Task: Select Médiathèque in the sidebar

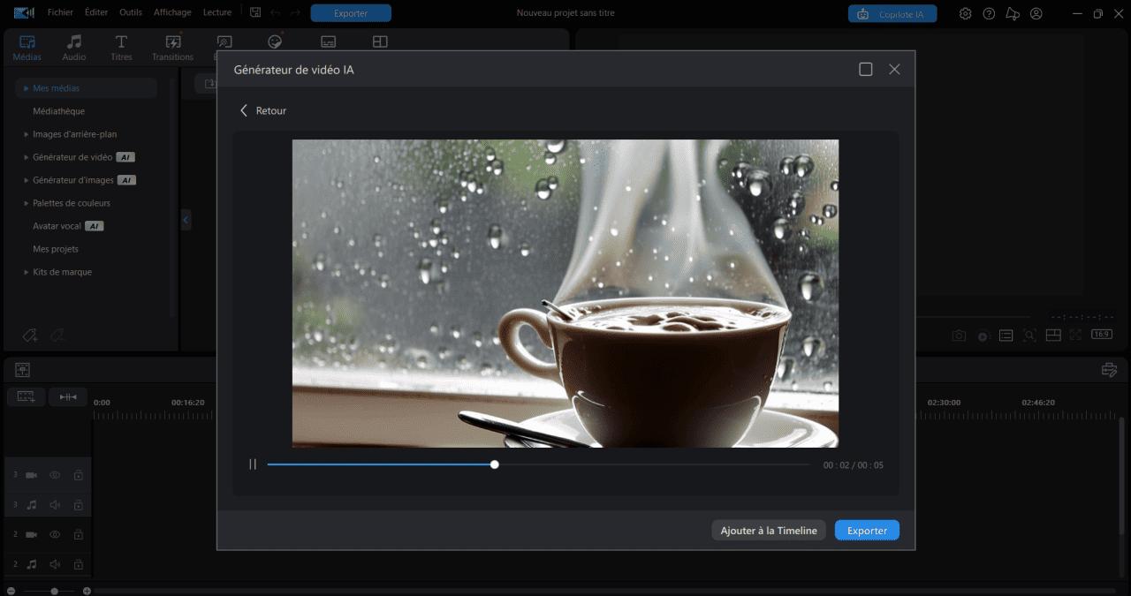Action: pyautogui.click(x=58, y=111)
